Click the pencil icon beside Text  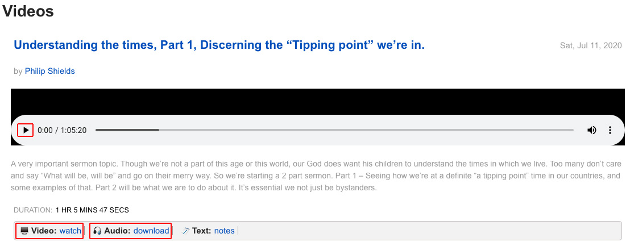[x=185, y=231]
